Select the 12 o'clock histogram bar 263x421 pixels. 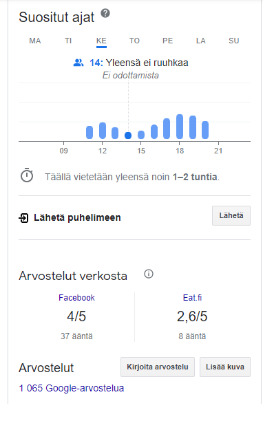103,131
